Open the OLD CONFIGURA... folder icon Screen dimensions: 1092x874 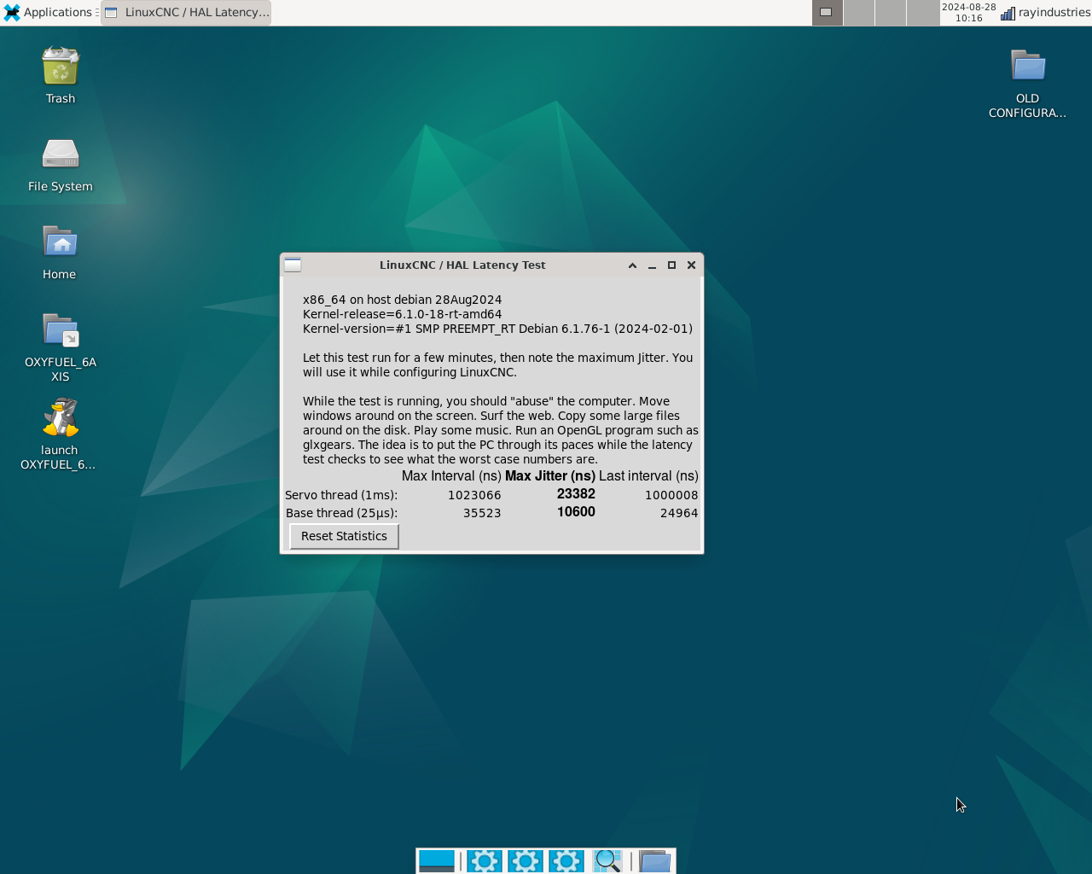click(1027, 83)
